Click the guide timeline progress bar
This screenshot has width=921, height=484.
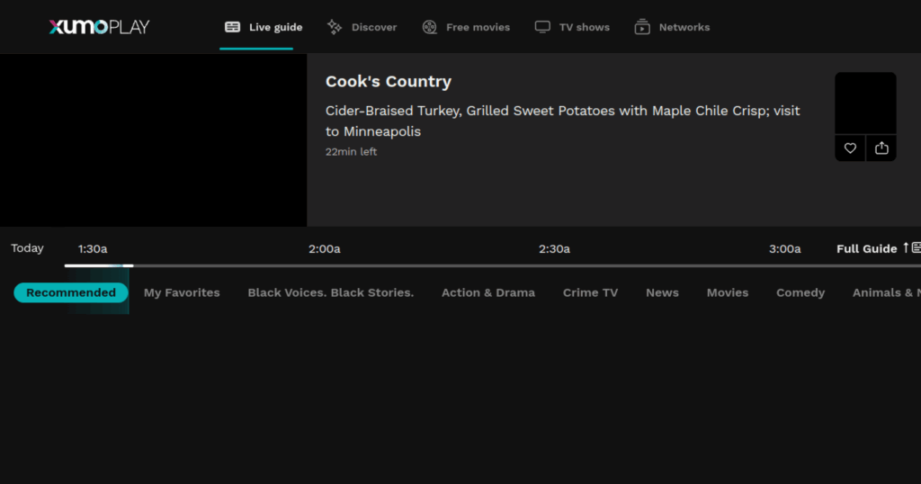click(x=493, y=266)
